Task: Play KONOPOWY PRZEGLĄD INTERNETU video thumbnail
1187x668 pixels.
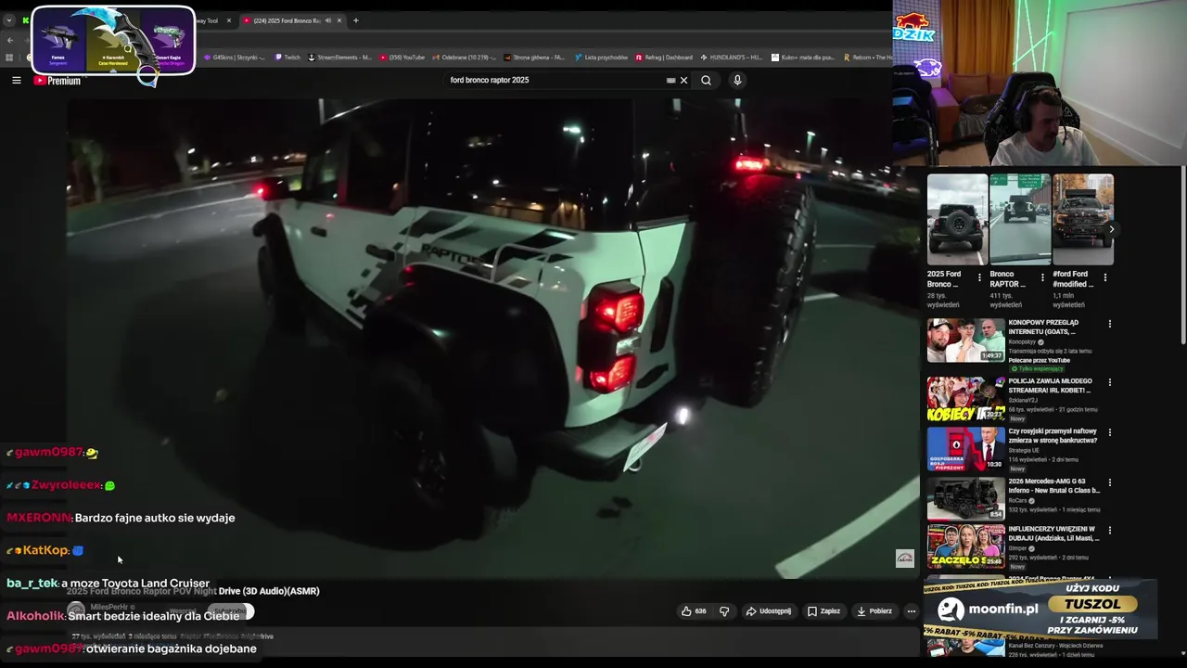Action: tap(965, 340)
